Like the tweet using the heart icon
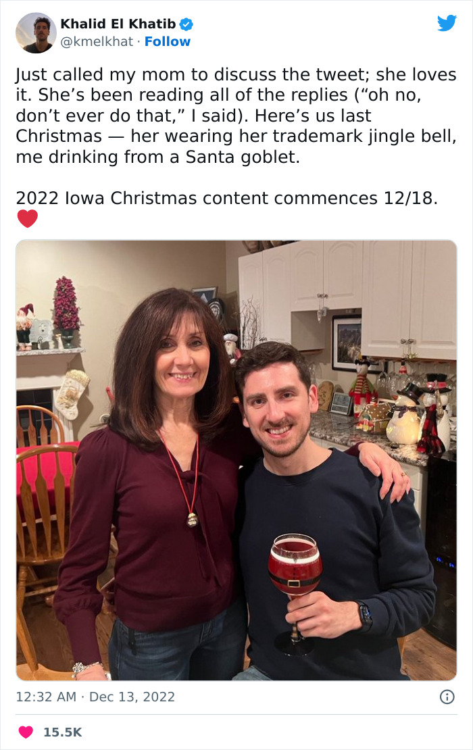This screenshot has width=473, height=750. coord(24,731)
